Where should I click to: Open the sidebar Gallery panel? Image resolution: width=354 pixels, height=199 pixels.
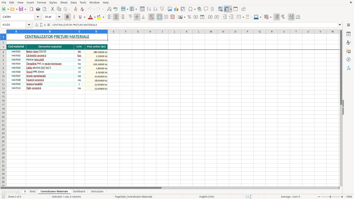(x=348, y=51)
